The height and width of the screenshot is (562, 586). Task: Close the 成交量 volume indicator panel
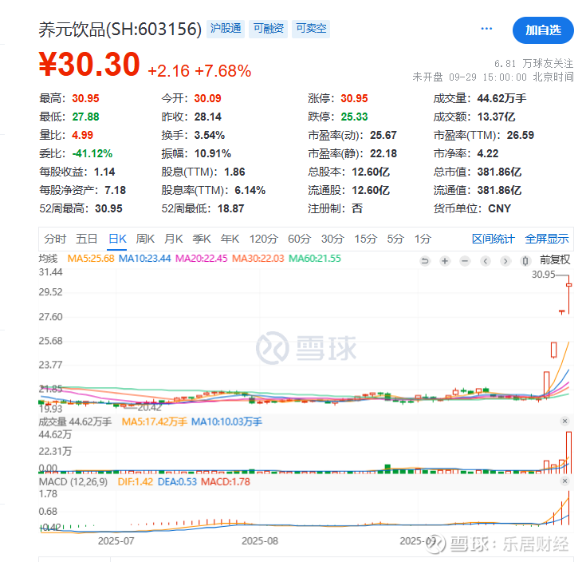coord(564,421)
